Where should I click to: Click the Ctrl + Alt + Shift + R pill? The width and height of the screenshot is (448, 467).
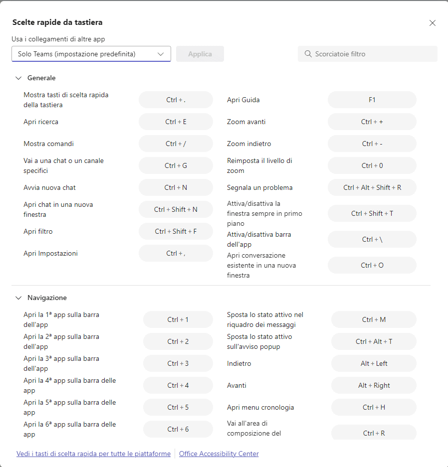pos(372,187)
